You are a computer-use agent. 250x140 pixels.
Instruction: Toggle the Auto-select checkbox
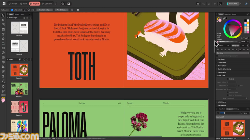tap(12, 10)
